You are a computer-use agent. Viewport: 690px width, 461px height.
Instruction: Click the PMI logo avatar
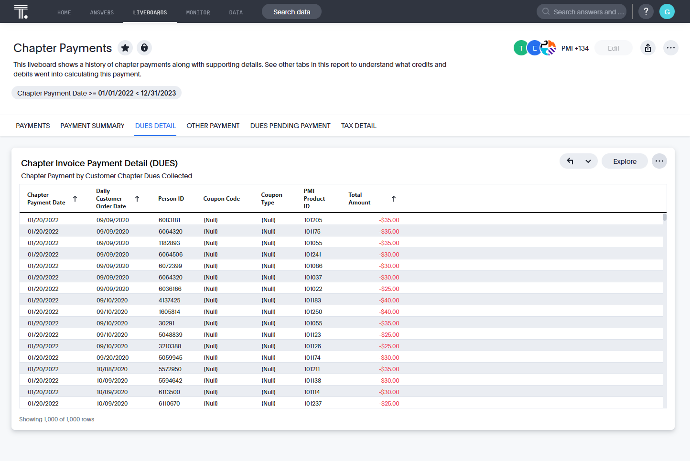coord(548,48)
